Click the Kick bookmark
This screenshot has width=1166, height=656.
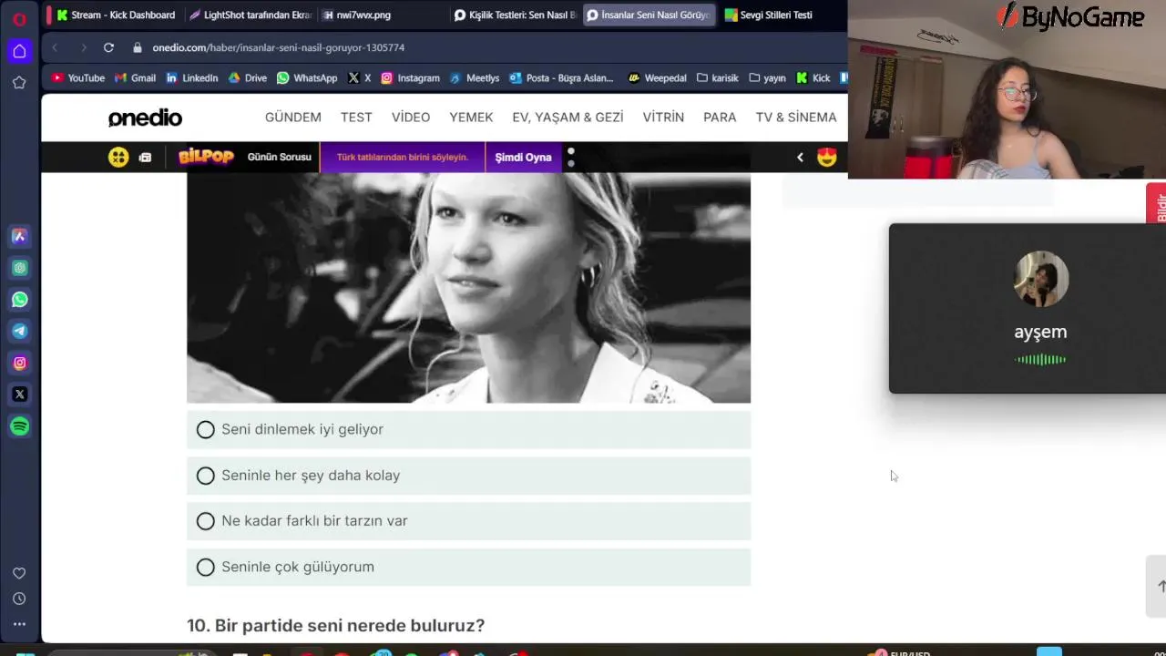[813, 78]
